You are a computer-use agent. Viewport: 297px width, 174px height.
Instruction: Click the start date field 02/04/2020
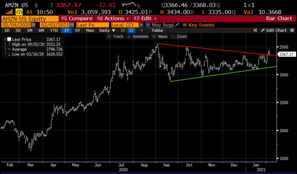click(x=16, y=25)
